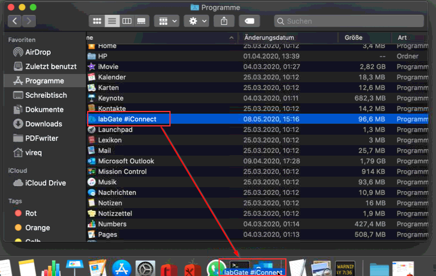Open the group-by arrangement dropdown
The height and width of the screenshot is (276, 436).
coord(167,21)
